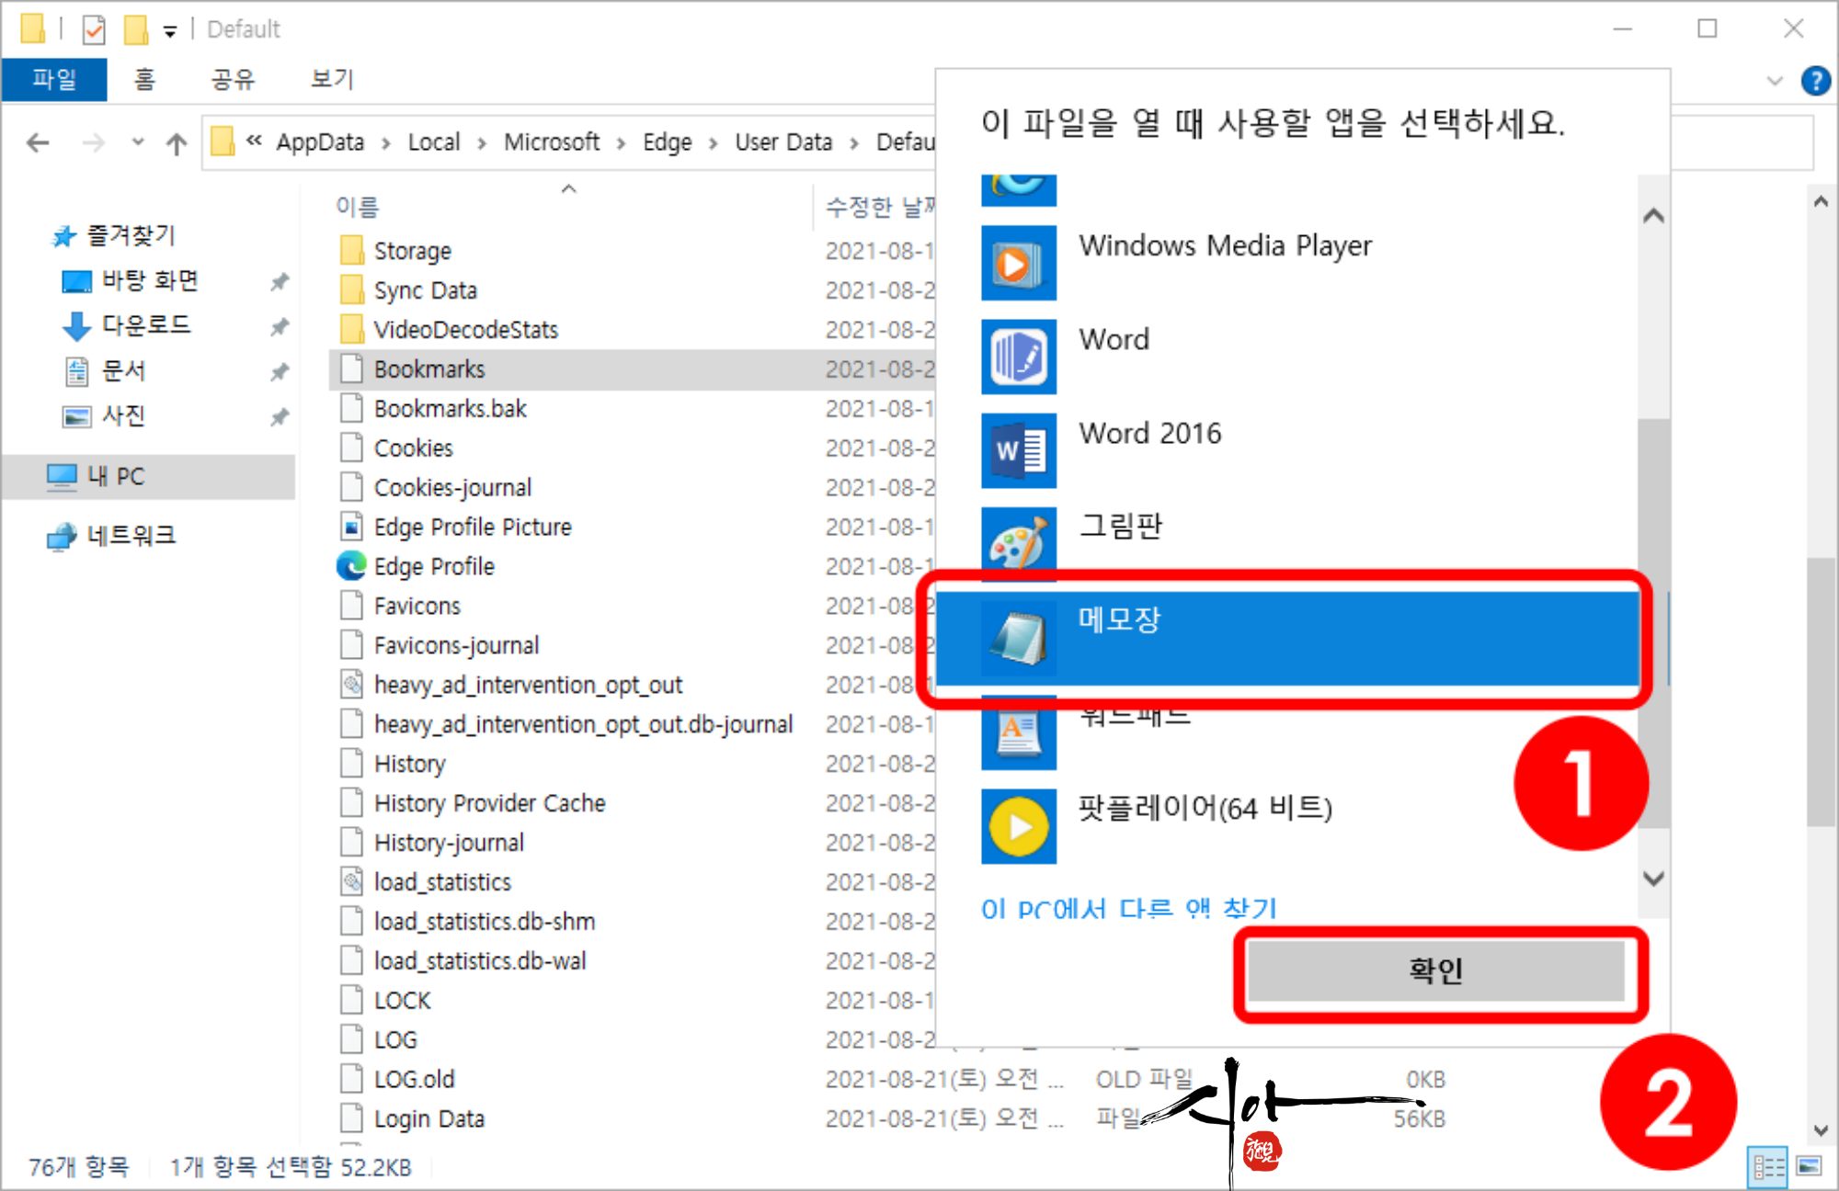Viewport: 1839px width, 1191px height.
Task: Click the up-folder navigation arrow
Action: coord(176,143)
